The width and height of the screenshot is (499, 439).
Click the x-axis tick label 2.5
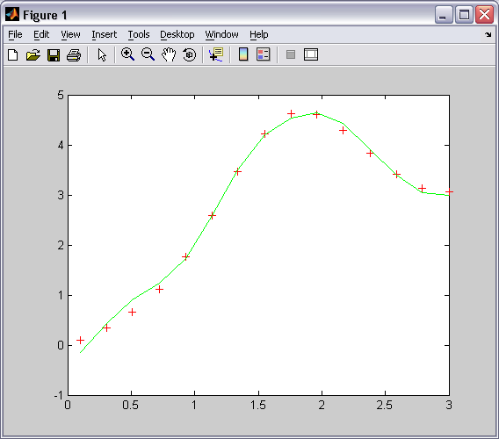(385, 405)
